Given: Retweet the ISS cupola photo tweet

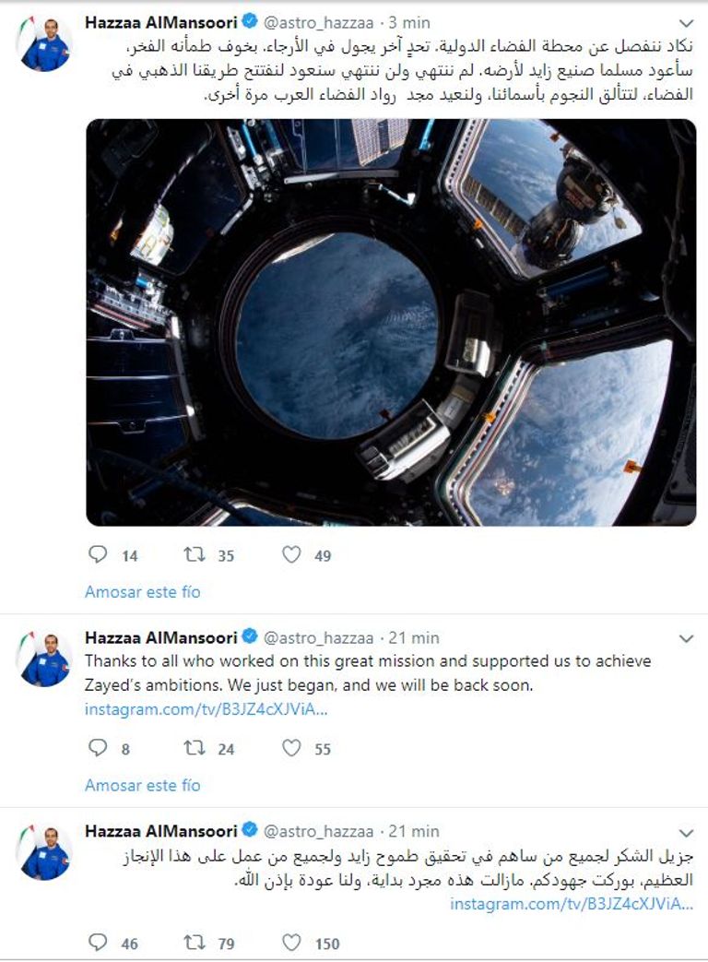Looking at the screenshot, I should click(194, 554).
